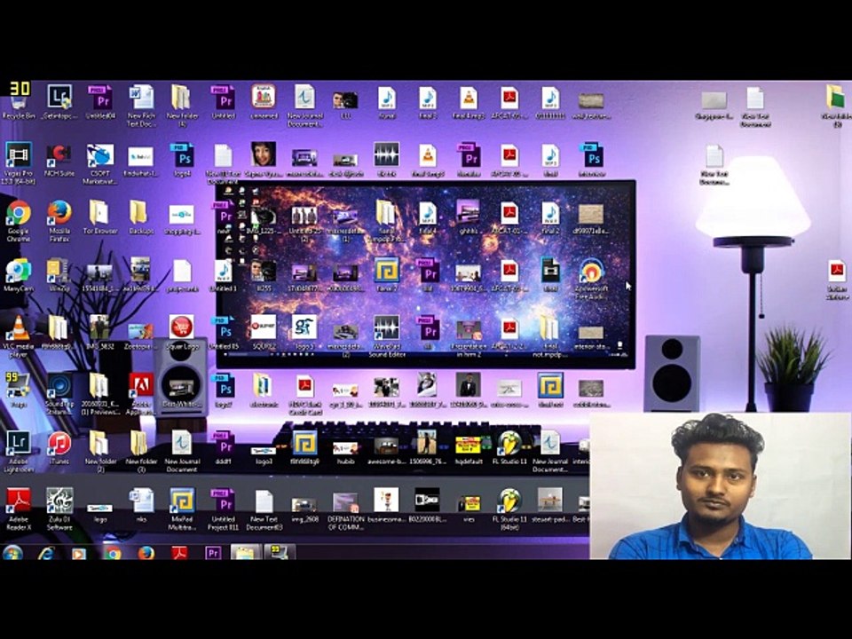Screen dimensions: 852x639
Task: Switch to Premiere Pro in taskbar
Action: [x=213, y=553]
